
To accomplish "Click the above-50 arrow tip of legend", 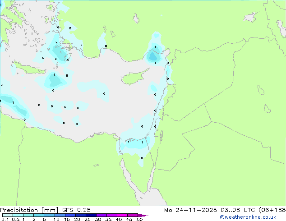I will click(143, 215).
